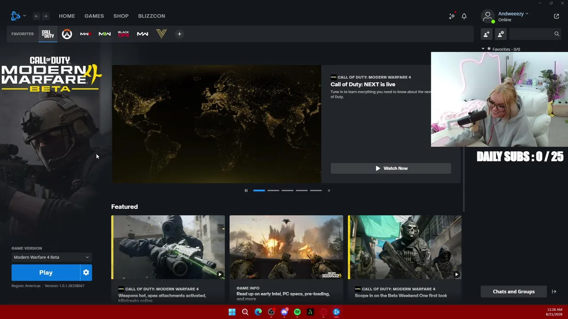The height and width of the screenshot is (319, 568).
Task: Open the FAVORITES label in game bar
Action: (x=23, y=34)
